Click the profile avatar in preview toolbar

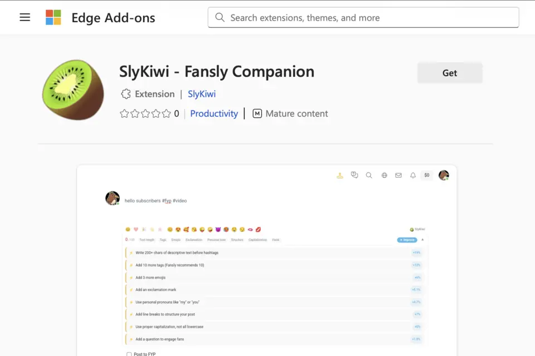pyautogui.click(x=444, y=175)
